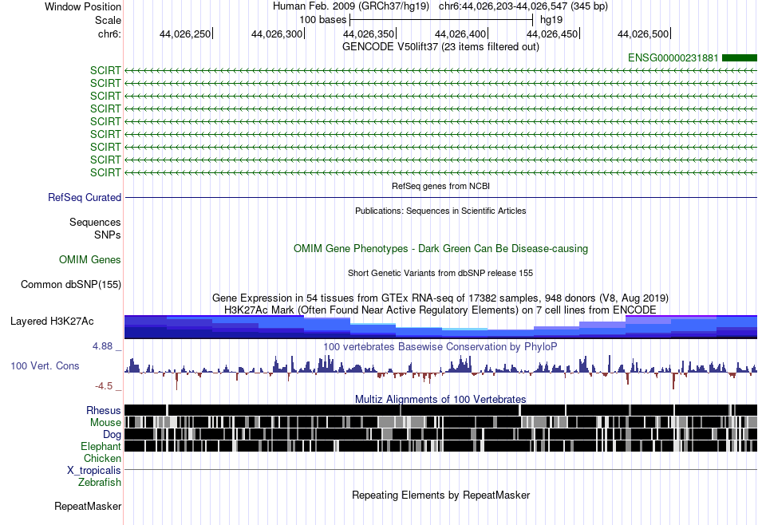Click the X_tropicalis alignment line
This screenshot has height=525, width=758.
click(x=441, y=469)
